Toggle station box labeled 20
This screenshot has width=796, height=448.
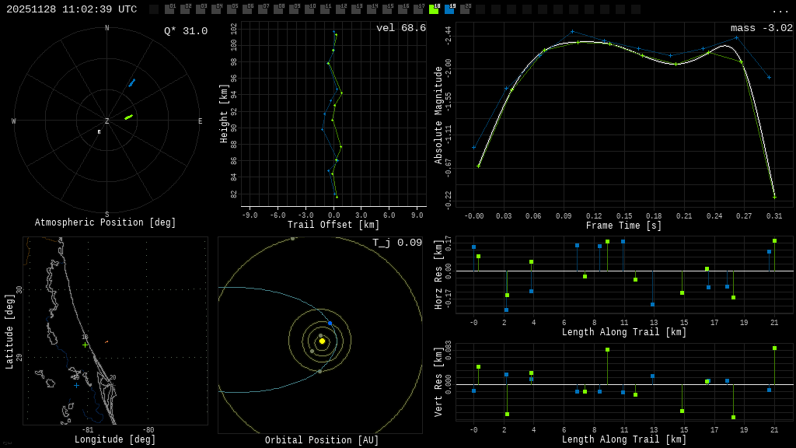pyautogui.click(x=465, y=9)
